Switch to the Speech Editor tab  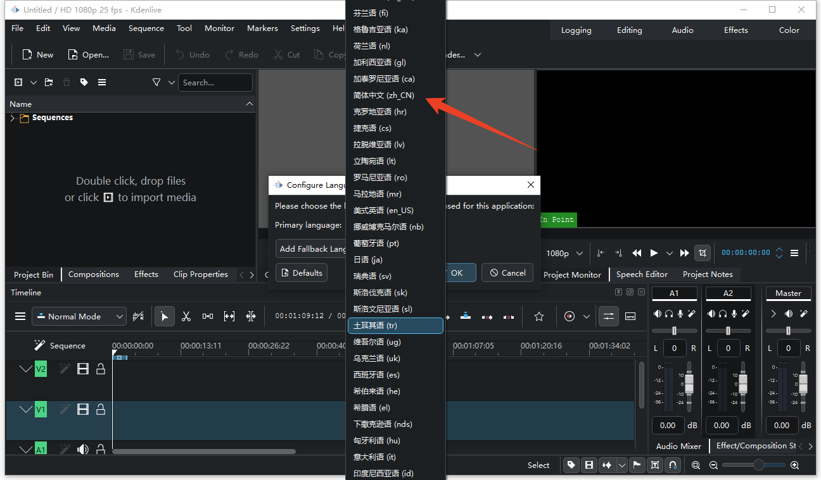642,274
